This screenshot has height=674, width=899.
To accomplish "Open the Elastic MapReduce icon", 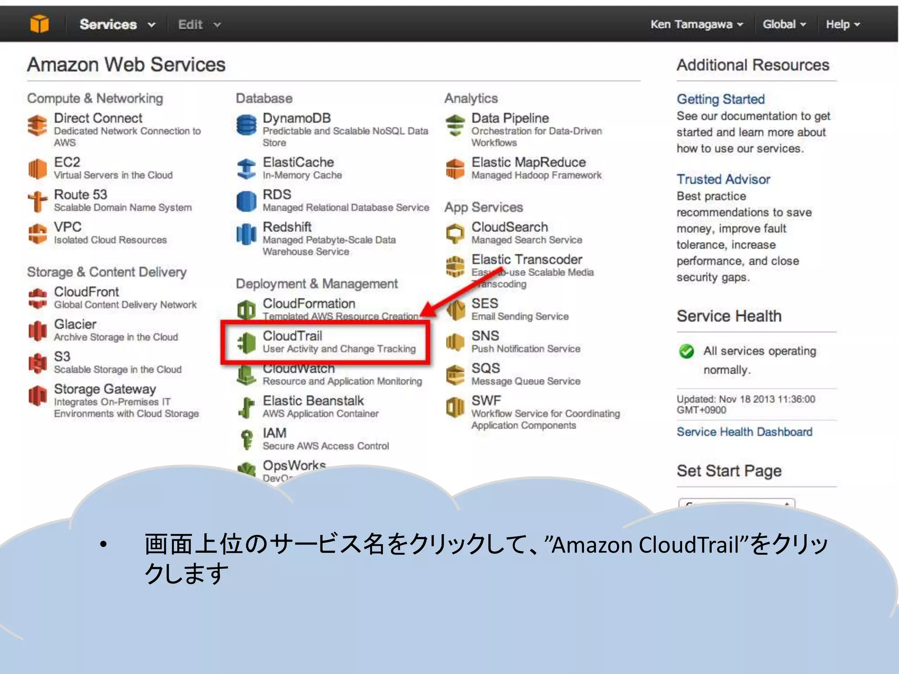I will click(455, 168).
